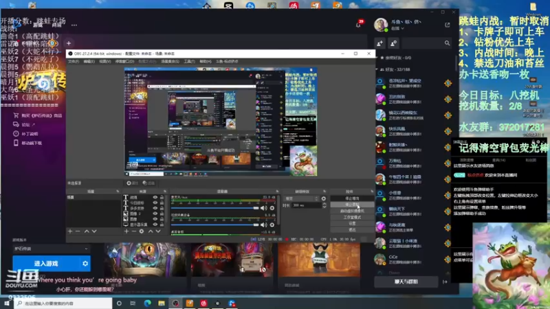Screen dimensions: 550x309
Task: Click Battle.net add game tab plus
Action: click(x=69, y=43)
